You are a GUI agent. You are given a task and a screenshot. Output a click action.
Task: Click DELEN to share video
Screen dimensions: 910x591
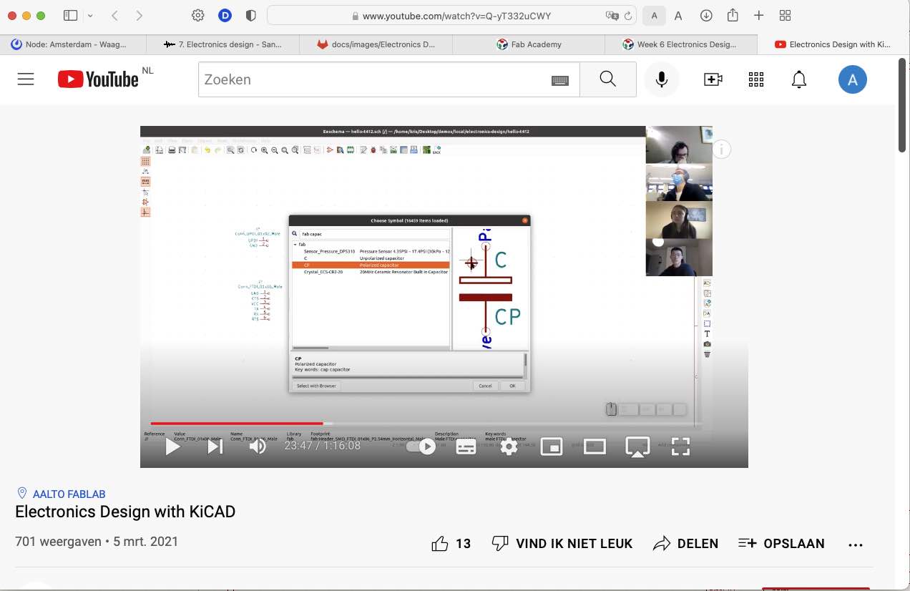coord(685,544)
